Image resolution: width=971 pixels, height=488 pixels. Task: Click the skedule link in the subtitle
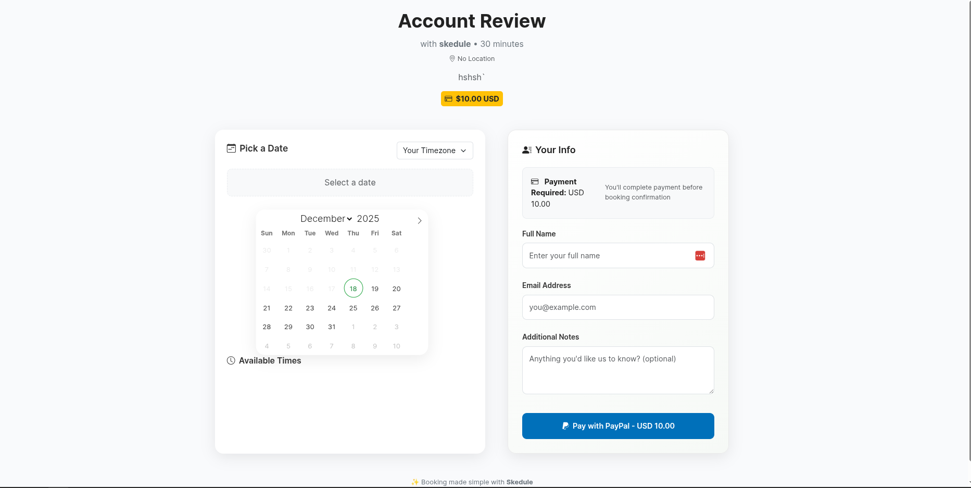(455, 44)
